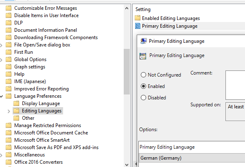Collapse the Language Preferences tree node
Screen dimensions: 245x167
tap(2, 96)
